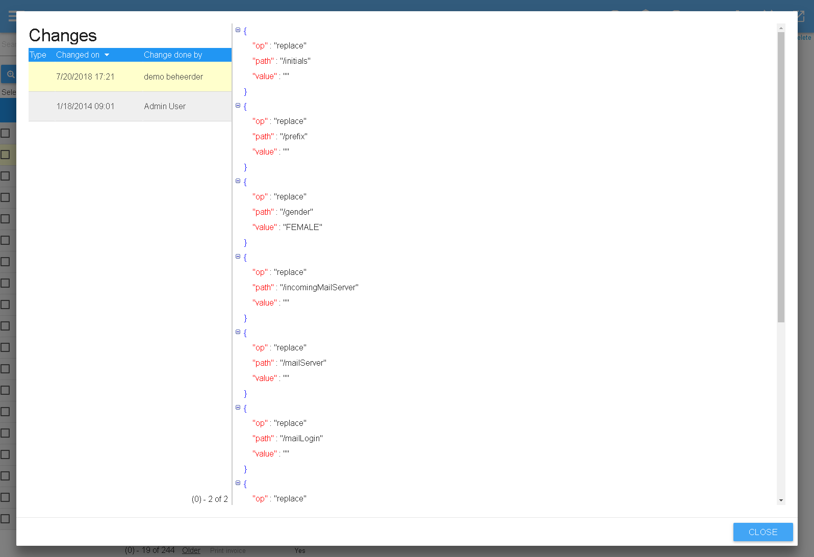Tick the first checkbox in the background list
The height and width of the screenshot is (557, 814).
pyautogui.click(x=6, y=133)
